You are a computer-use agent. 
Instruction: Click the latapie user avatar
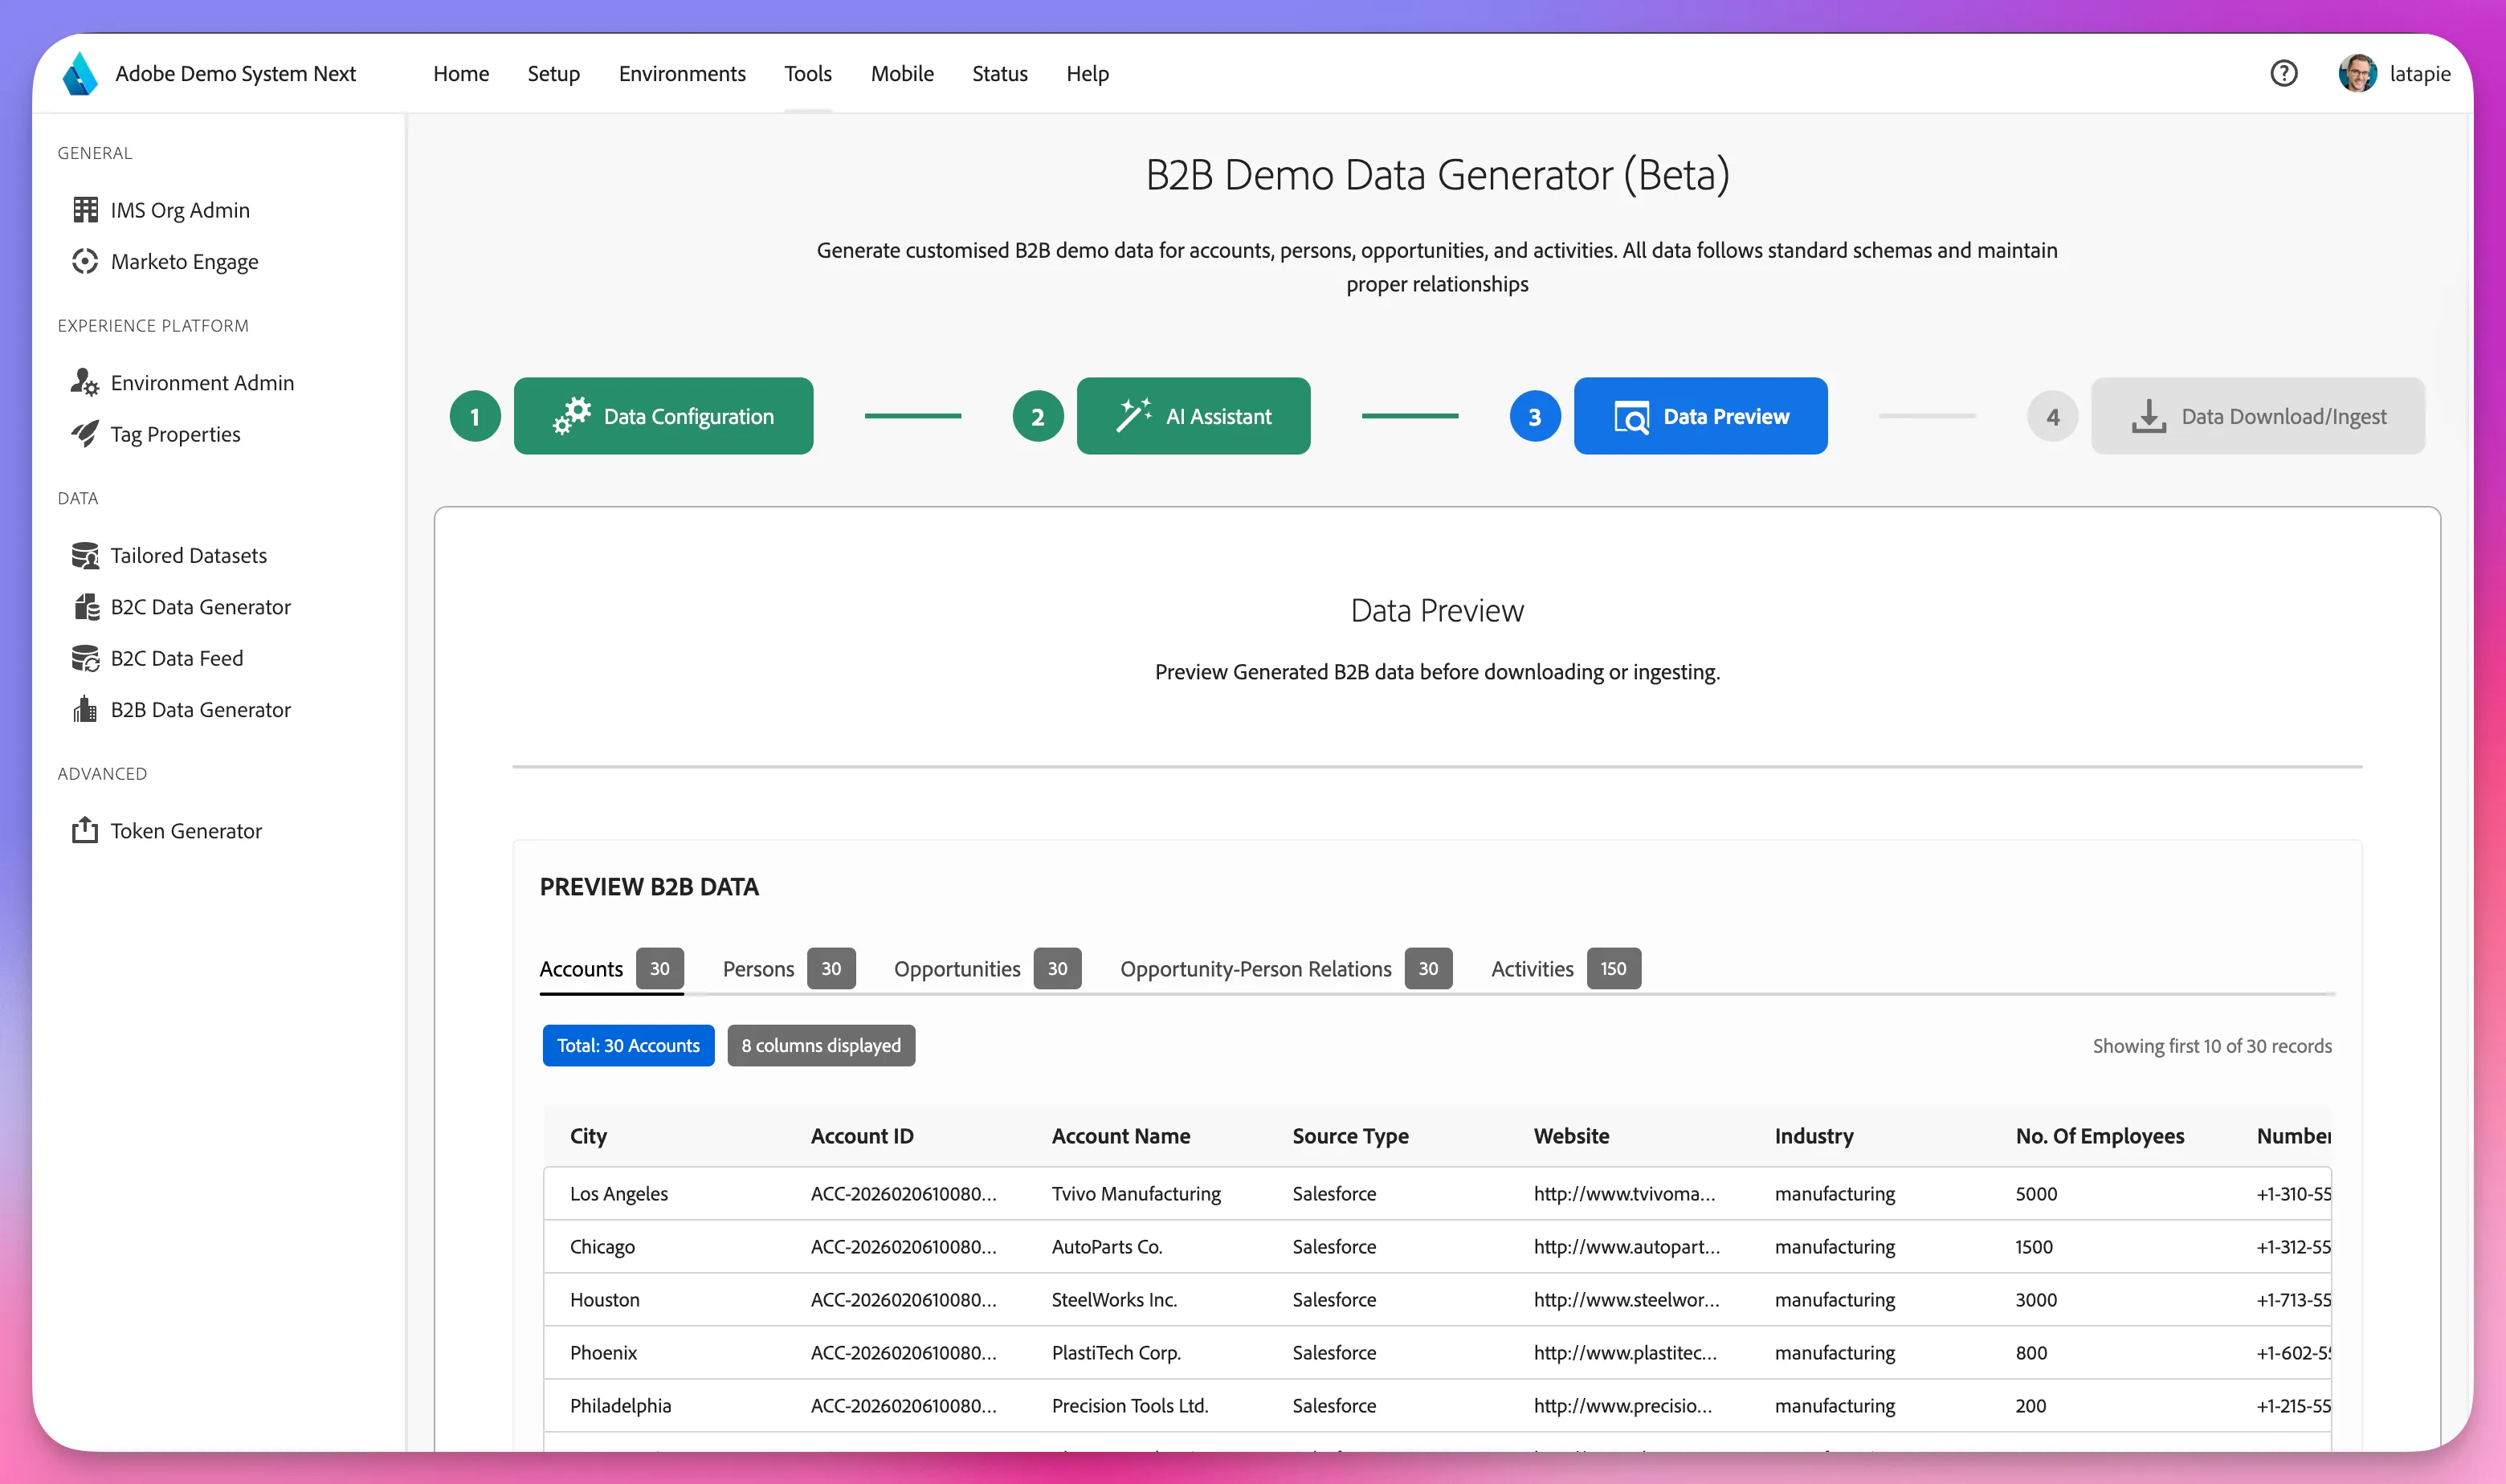point(2357,73)
